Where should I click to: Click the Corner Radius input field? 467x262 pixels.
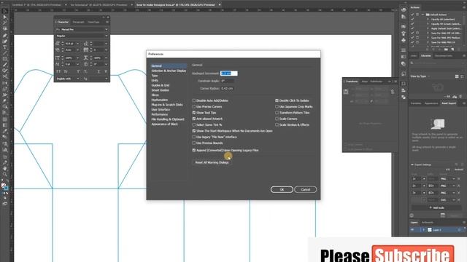227,89
